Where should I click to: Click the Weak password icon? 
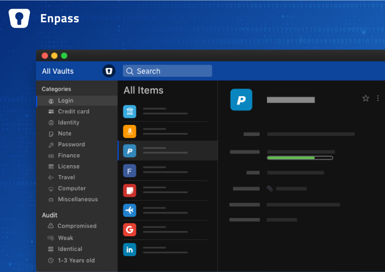coord(51,238)
